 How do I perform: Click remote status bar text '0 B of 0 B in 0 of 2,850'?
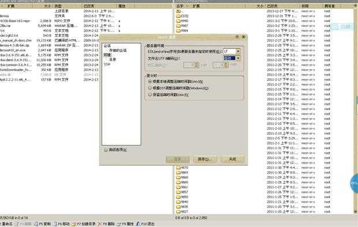[x=191, y=218]
